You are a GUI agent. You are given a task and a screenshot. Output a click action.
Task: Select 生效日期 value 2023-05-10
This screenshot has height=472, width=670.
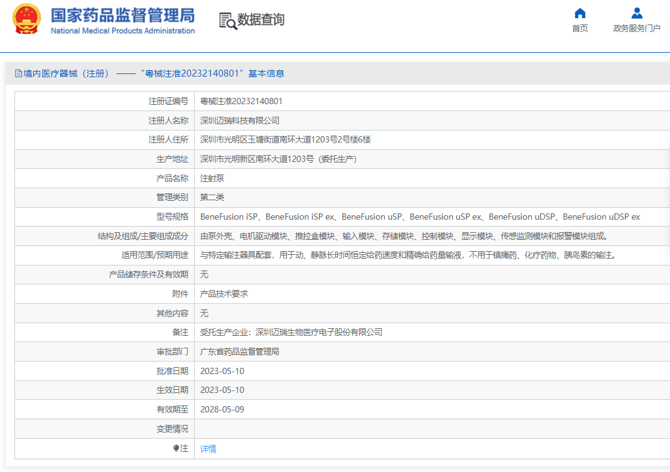click(x=222, y=390)
